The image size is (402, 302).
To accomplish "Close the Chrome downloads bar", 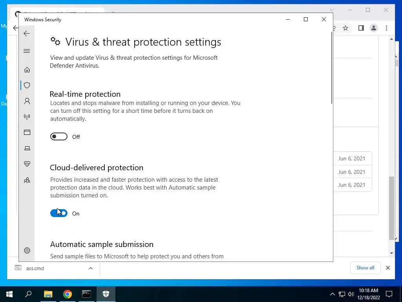I will (387, 268).
